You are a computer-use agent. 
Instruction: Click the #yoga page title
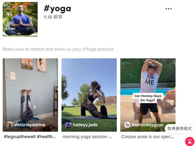pyautogui.click(x=57, y=9)
